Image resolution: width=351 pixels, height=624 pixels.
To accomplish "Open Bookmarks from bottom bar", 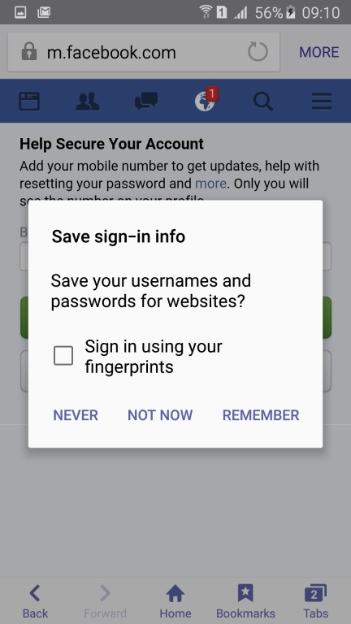I will (x=245, y=601).
